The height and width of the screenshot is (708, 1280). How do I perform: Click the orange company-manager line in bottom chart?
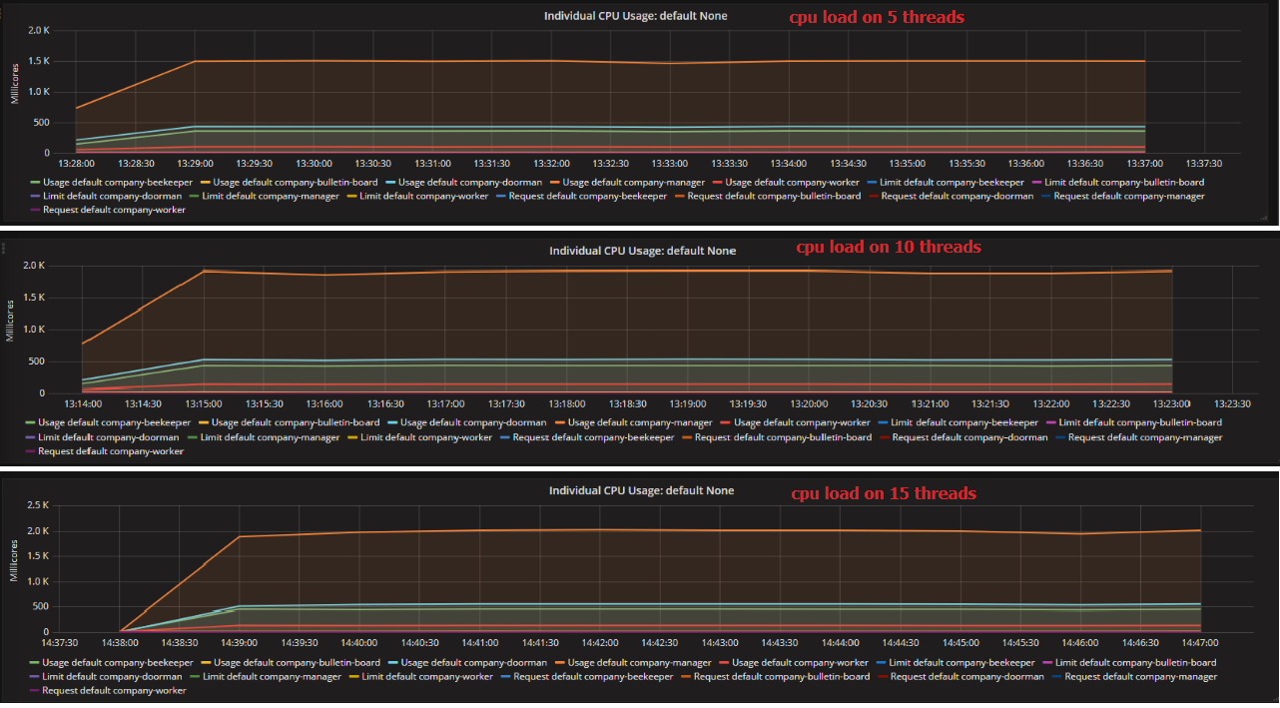coord(699,530)
